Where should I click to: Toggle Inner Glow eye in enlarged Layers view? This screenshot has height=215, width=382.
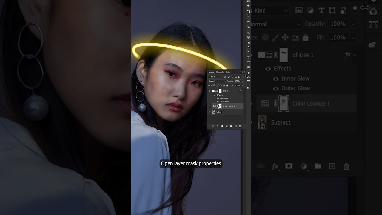(x=276, y=79)
